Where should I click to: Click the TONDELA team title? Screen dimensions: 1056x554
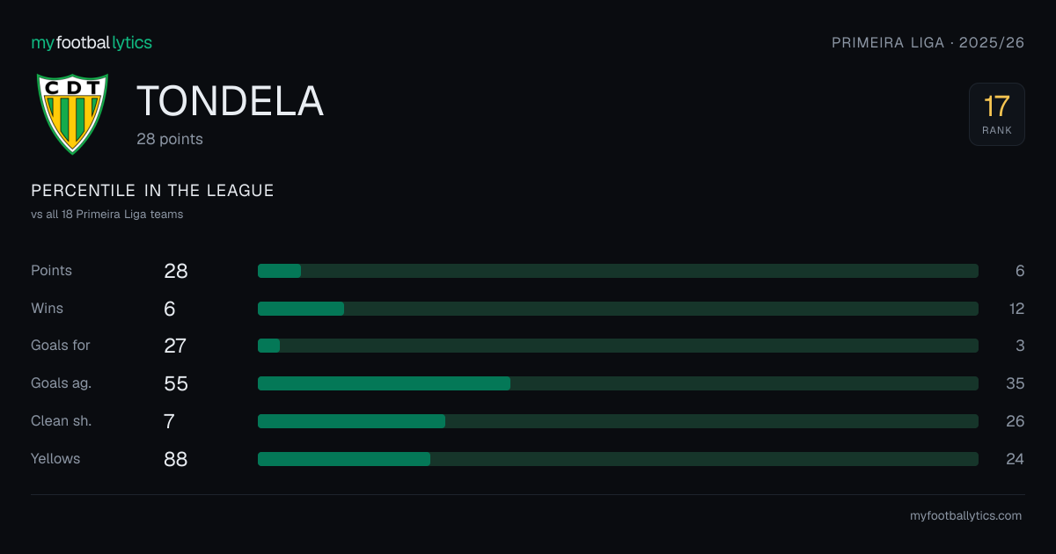[x=231, y=102]
